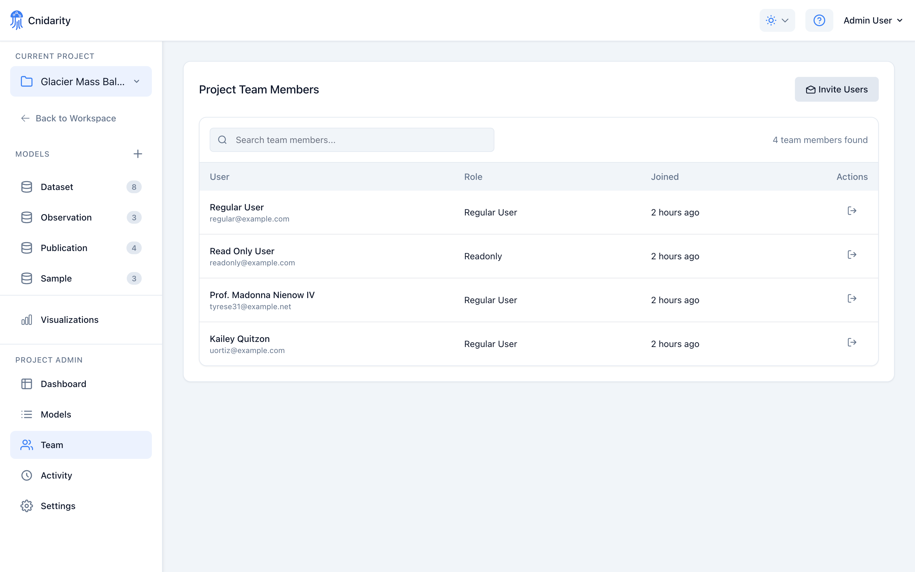Image resolution: width=915 pixels, height=572 pixels.
Task: Select the Sample database icon
Action: pyautogui.click(x=26, y=278)
